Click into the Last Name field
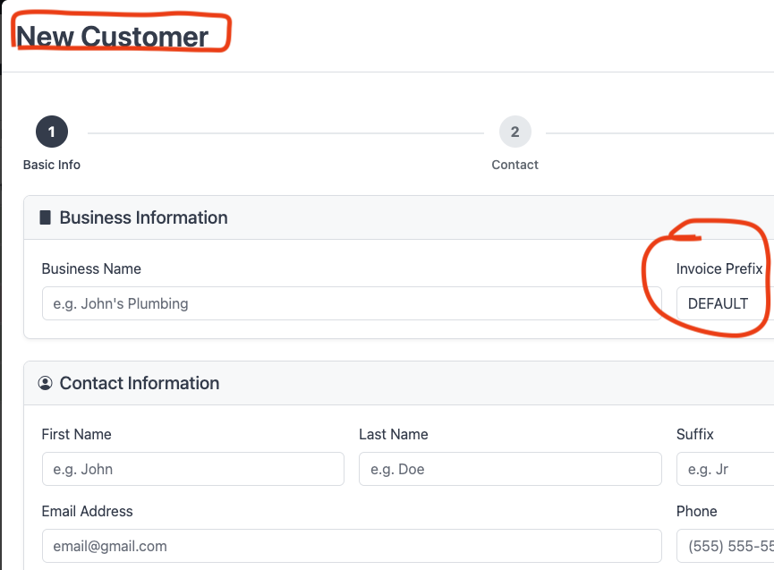The height and width of the screenshot is (570, 774). click(x=510, y=469)
